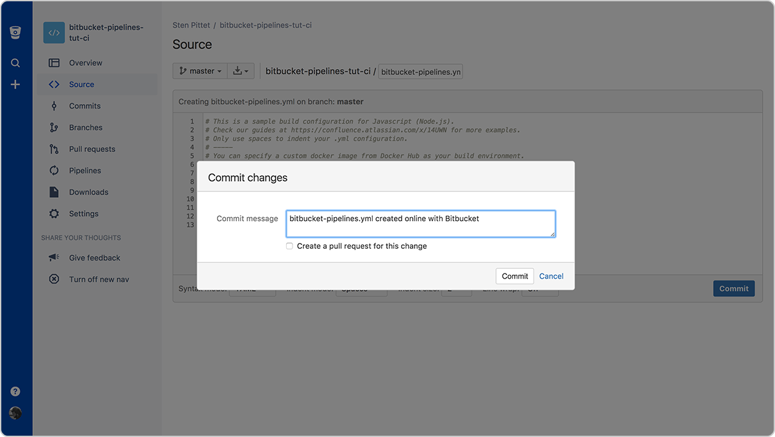The height and width of the screenshot is (437, 775).
Task: Cancel the commit dialog
Action: coord(551,276)
